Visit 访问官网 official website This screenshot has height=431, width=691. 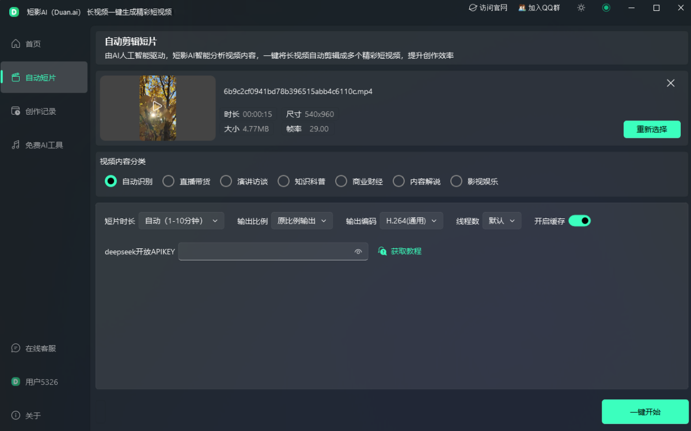coord(488,8)
